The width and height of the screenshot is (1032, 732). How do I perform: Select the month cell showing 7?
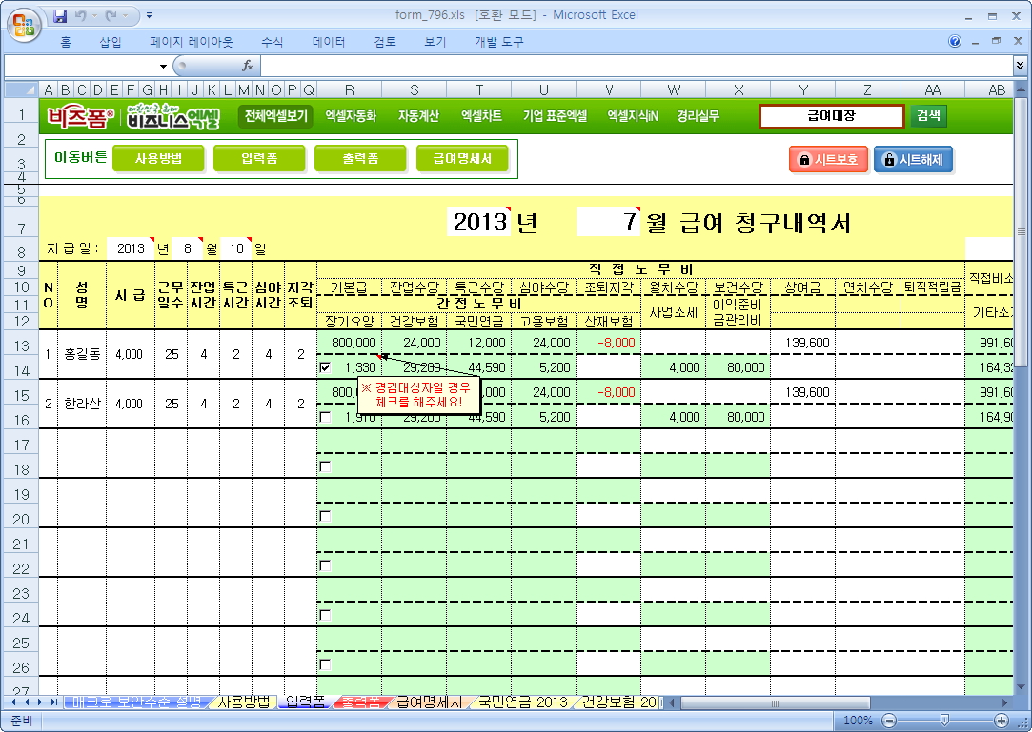click(608, 222)
